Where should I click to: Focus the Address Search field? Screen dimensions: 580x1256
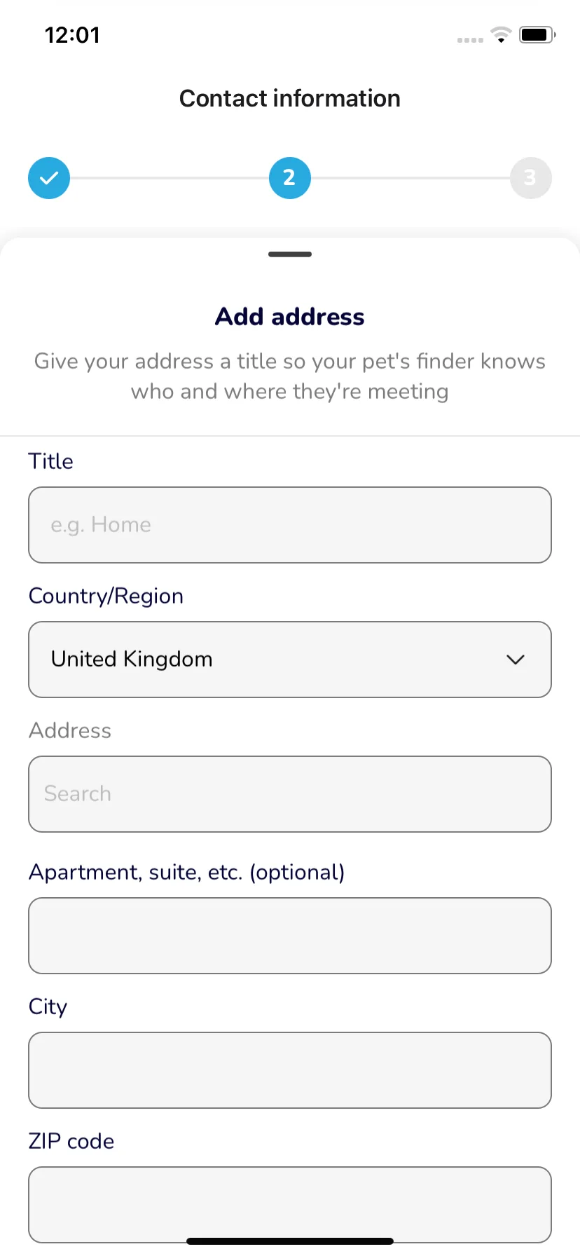(290, 794)
